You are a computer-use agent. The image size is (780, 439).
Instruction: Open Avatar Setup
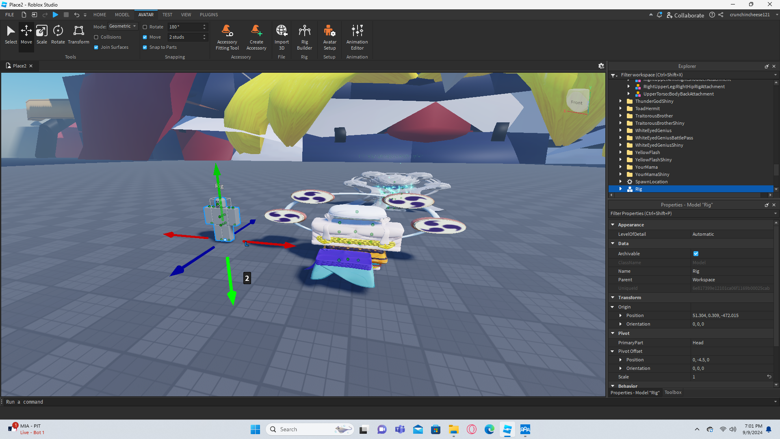pos(329,37)
